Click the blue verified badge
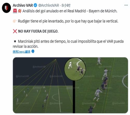The height and width of the screenshot is (115, 130). tap(35, 5)
